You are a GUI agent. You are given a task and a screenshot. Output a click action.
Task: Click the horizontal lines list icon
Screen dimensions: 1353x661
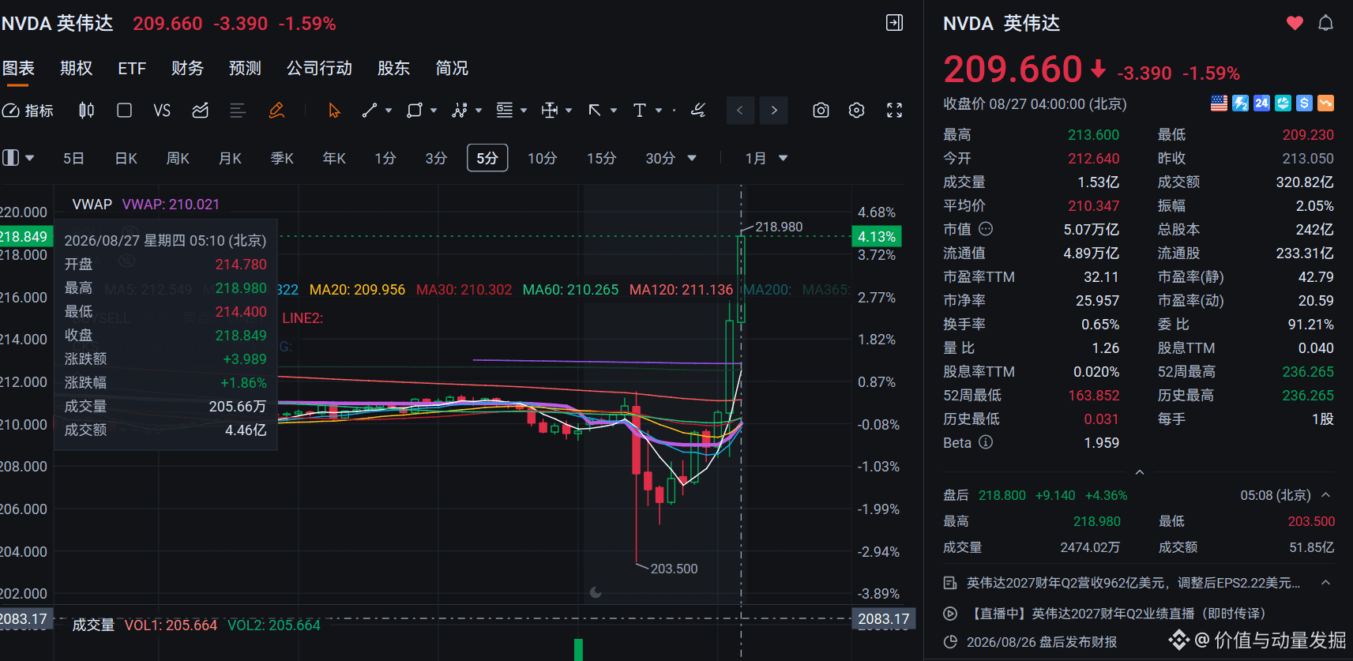(x=238, y=111)
